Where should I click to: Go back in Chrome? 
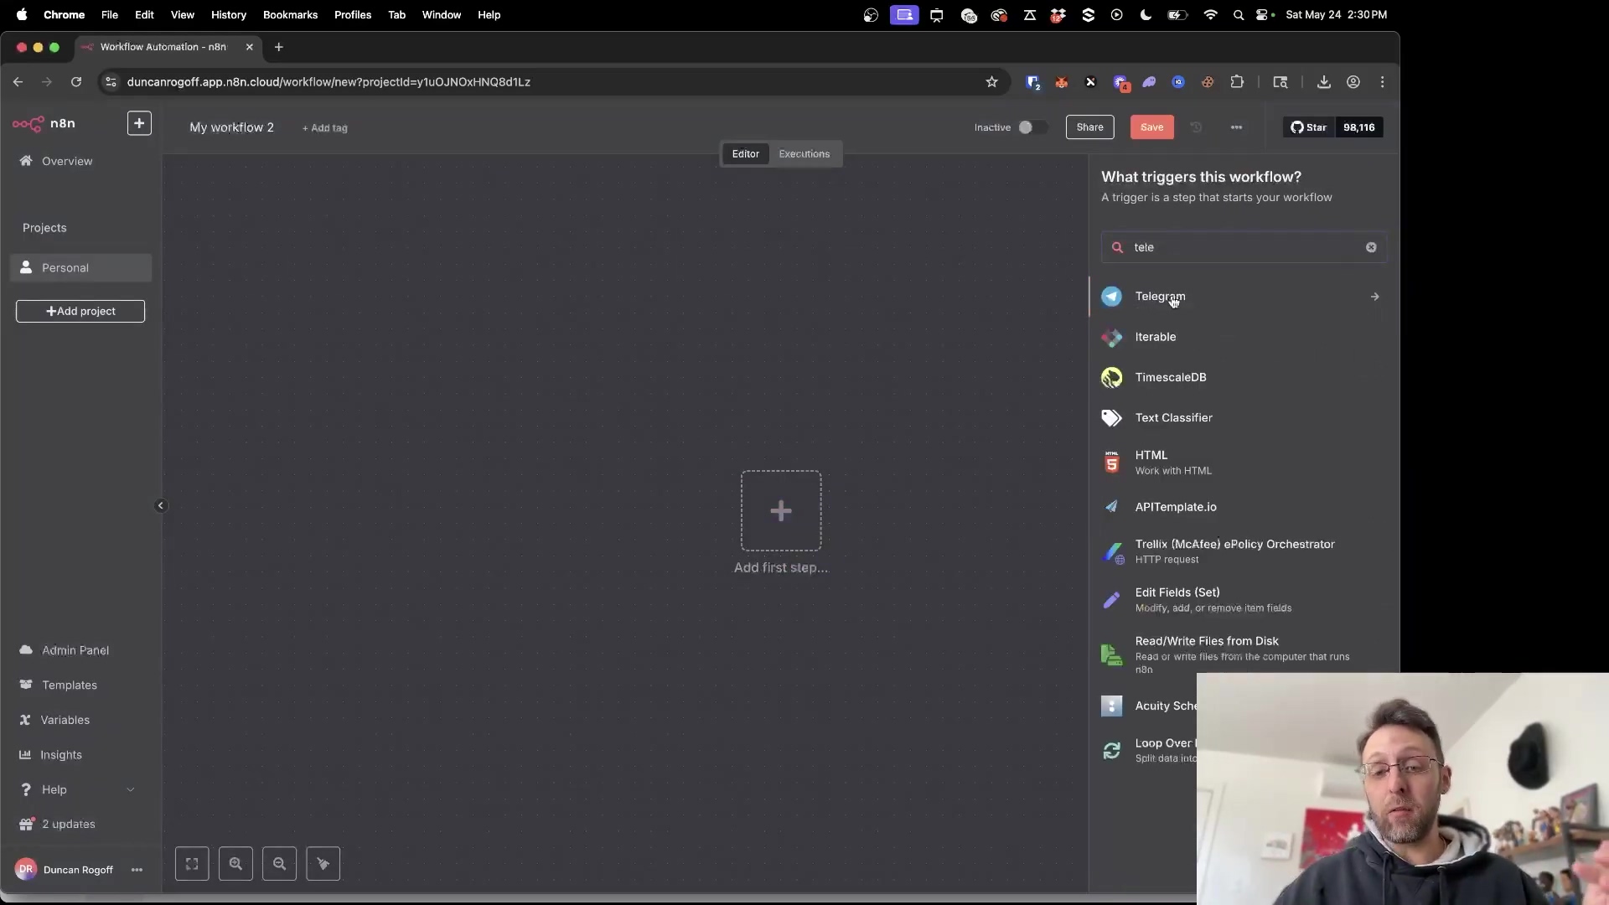coord(18,82)
